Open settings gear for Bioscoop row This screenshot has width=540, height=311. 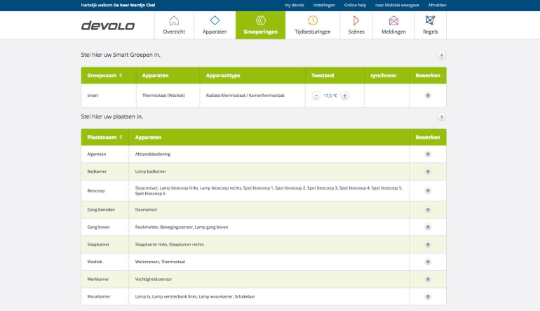[x=428, y=190]
